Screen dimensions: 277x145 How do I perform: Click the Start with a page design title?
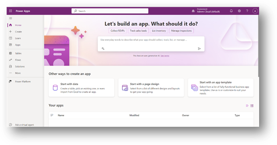click(144, 84)
